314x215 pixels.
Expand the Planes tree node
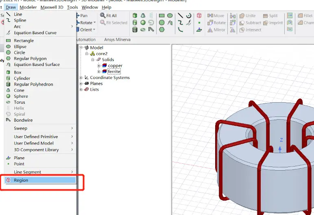pyautogui.click(x=81, y=83)
